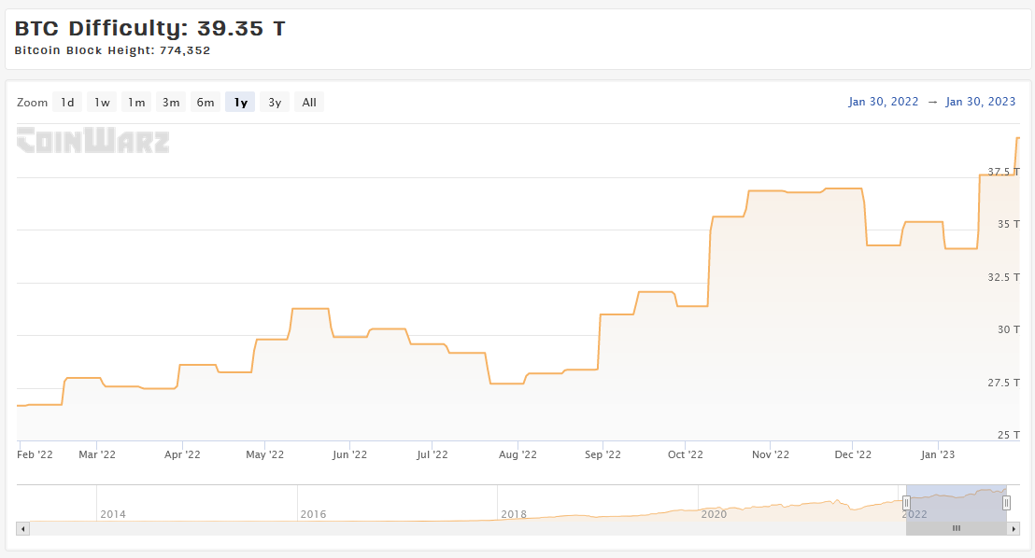Edit the end date Jan 30, 2023
Viewport: 1035px width, 558px height.
pos(980,102)
